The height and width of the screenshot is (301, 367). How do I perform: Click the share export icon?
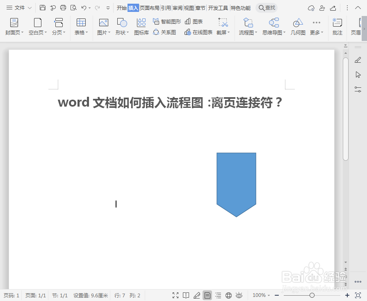[x=333, y=8]
